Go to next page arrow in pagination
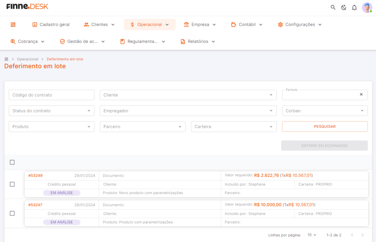The width and height of the screenshot is (376, 242). click(x=362, y=235)
